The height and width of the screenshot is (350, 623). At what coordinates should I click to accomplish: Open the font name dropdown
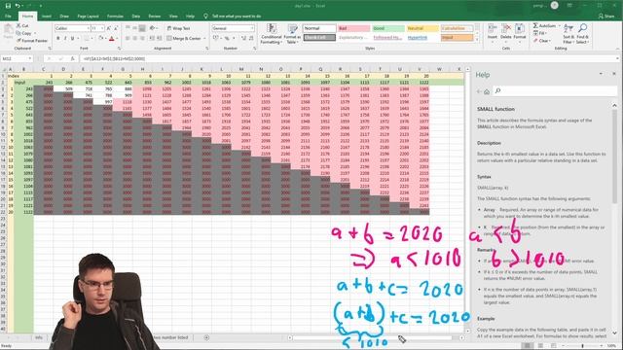(89, 28)
